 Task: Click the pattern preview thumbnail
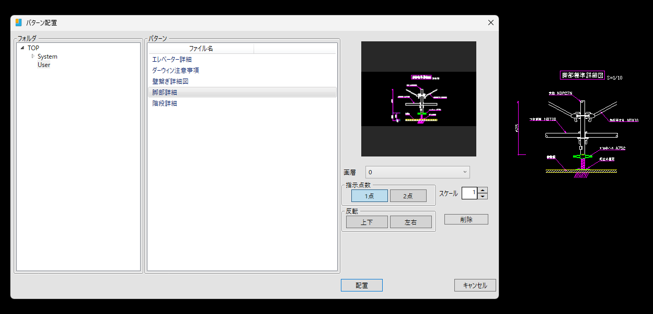click(418, 99)
